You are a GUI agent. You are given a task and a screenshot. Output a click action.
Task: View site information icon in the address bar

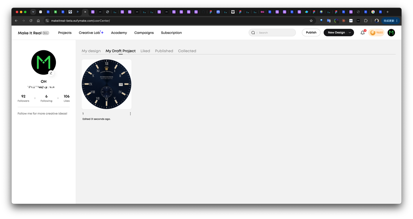(47, 21)
